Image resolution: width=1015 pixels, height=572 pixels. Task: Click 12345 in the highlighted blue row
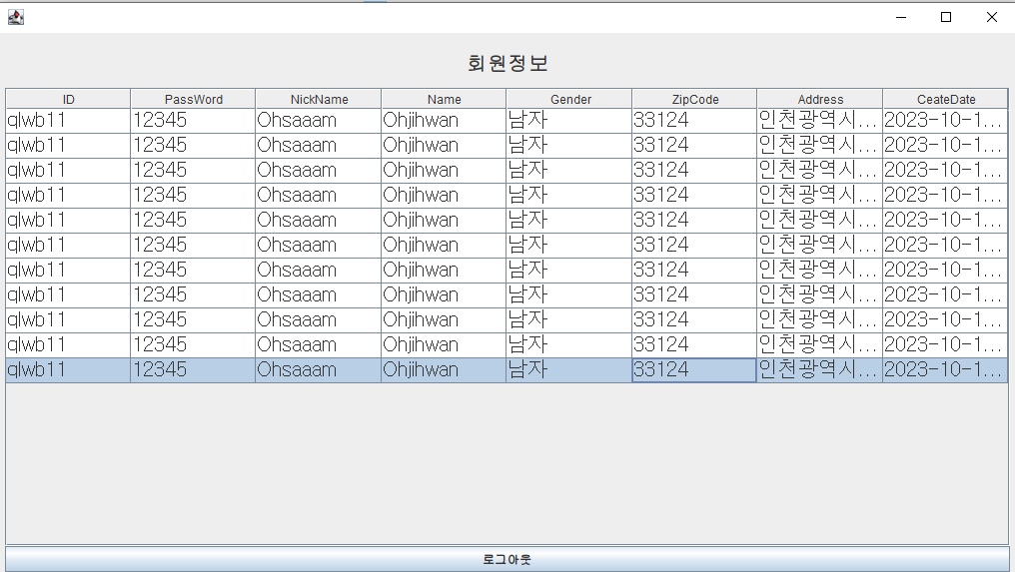click(193, 370)
